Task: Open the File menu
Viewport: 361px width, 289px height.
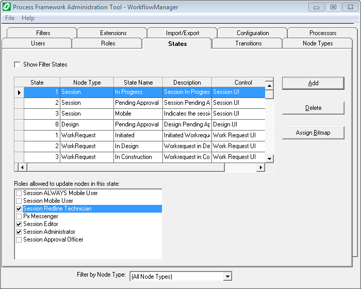Action: [10, 18]
